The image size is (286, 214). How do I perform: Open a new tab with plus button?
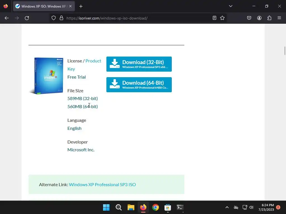pyautogui.click(x=81, y=6)
